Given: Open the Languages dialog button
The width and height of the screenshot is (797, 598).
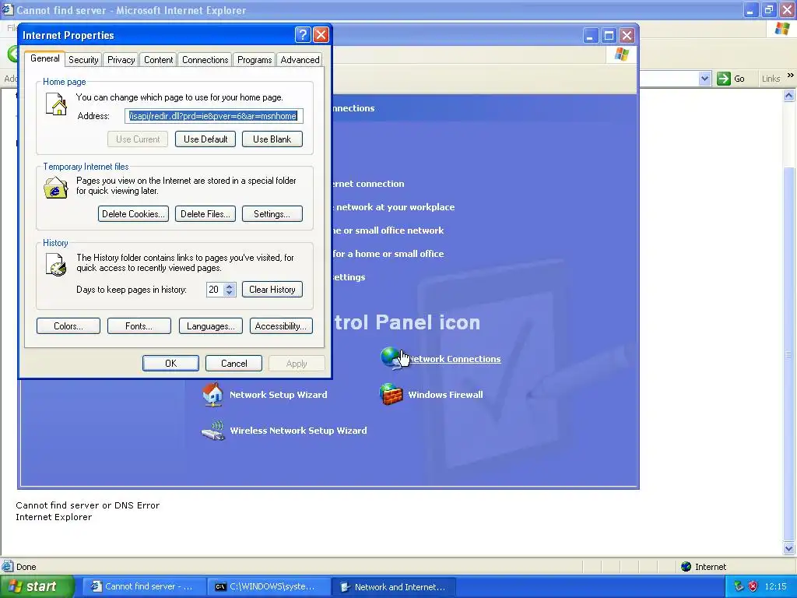Looking at the screenshot, I should click(210, 326).
